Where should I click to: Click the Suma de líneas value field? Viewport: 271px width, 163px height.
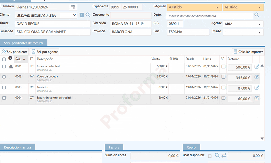[x=155, y=156]
